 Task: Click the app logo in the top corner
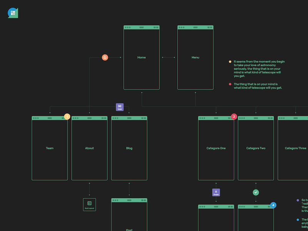13,13
